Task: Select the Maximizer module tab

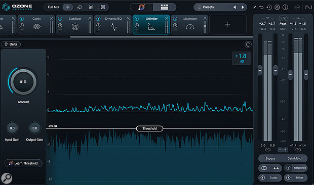Action: pyautogui.click(x=190, y=25)
